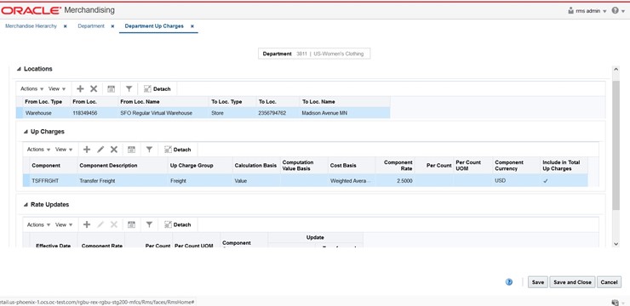Open rms admin user menu
This screenshot has height=306, width=630.
587,11
